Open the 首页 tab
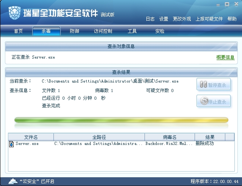 click(18, 31)
